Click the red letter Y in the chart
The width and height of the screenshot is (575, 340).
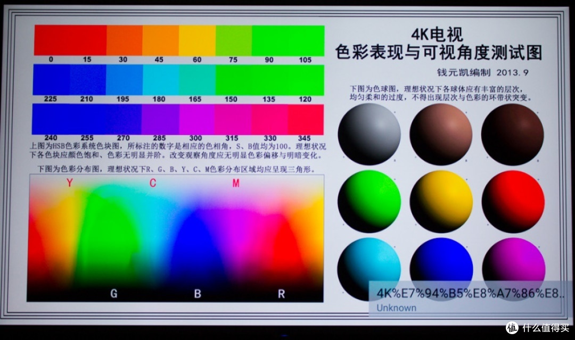pos(70,183)
